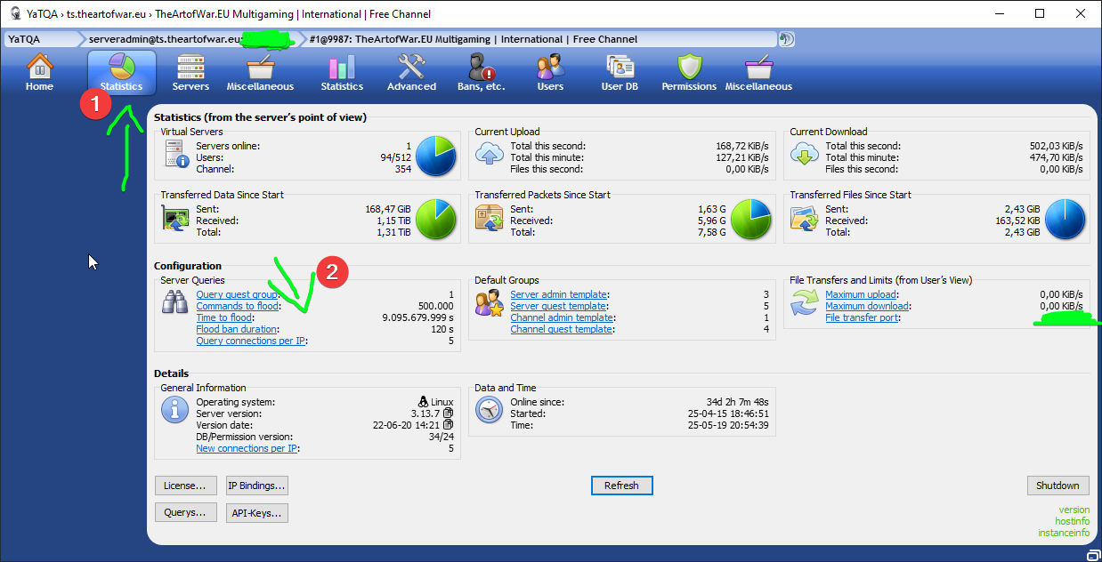The image size is (1102, 562).
Task: Click the IP Bindings... button
Action: 256,486
